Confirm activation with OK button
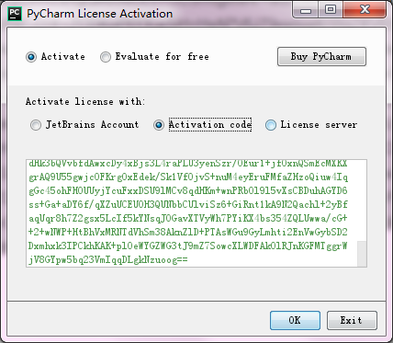The image size is (393, 343). [295, 320]
